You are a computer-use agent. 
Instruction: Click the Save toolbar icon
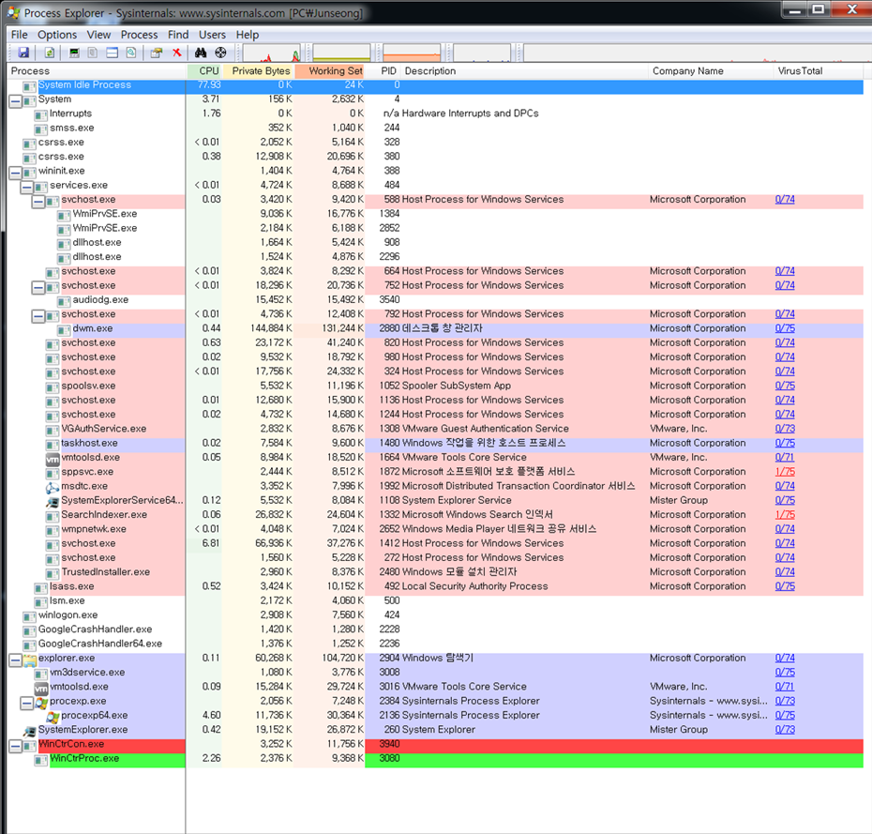pos(23,53)
